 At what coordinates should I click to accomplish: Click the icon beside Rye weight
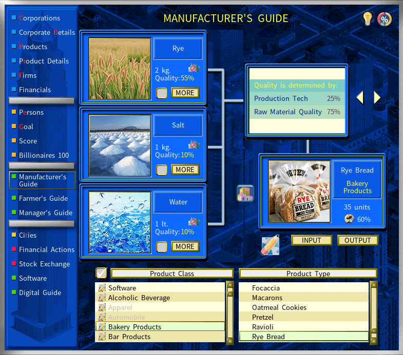coord(194,68)
